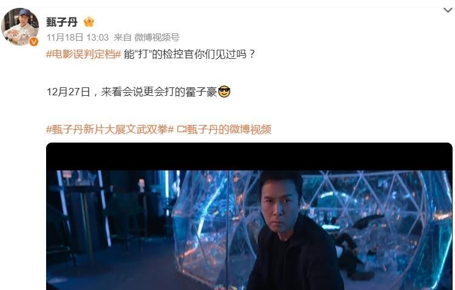Open the 甄子丹 username link
This screenshot has width=455, height=290.
(x=62, y=22)
